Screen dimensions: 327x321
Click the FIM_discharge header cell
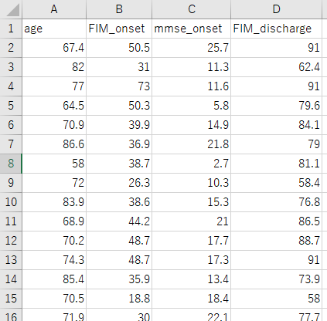click(x=276, y=29)
